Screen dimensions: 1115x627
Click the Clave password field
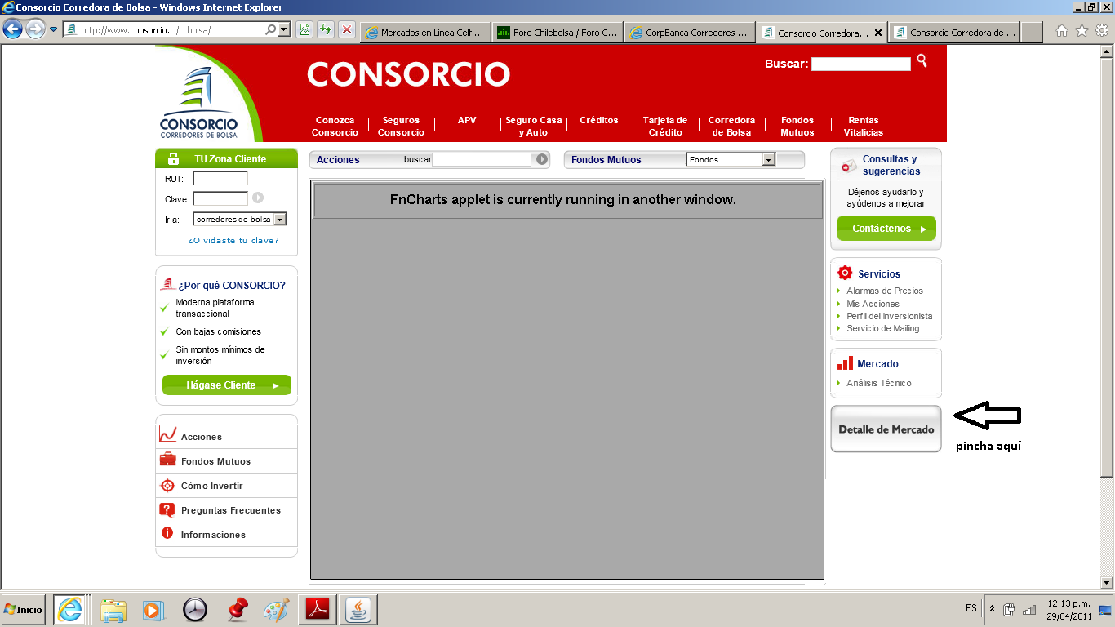(220, 198)
